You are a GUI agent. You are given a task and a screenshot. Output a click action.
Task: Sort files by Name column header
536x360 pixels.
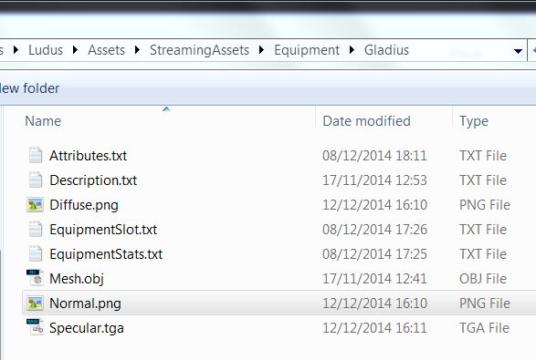click(43, 121)
